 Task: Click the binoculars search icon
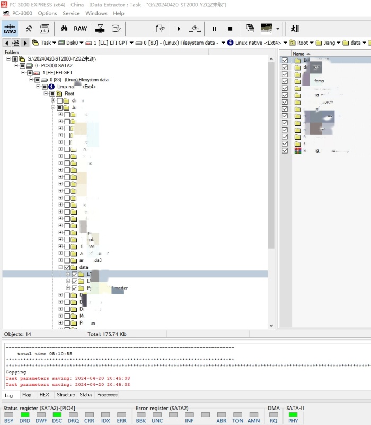tap(64, 28)
